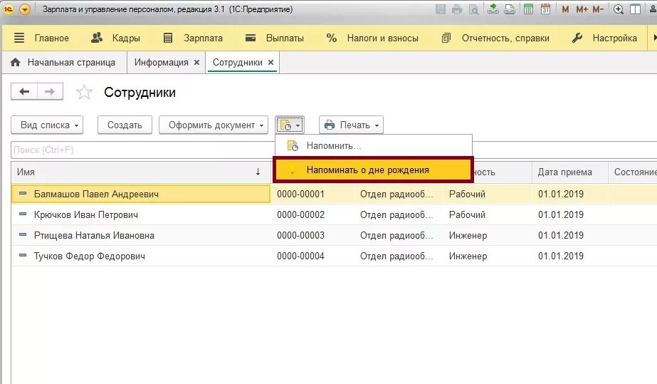The height and width of the screenshot is (384, 657).
Task: Click row icon beside Балмашов Павел Андреевич
Action: [x=23, y=193]
